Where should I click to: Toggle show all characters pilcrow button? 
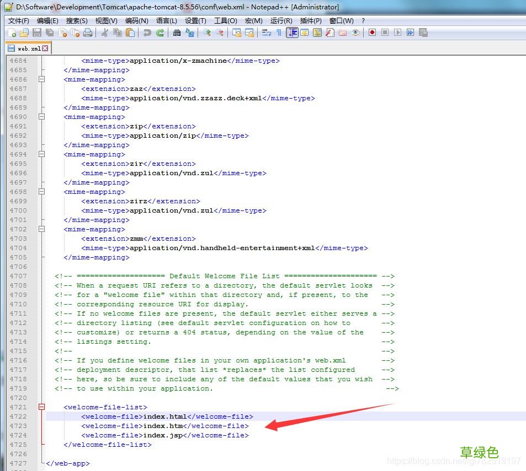point(279,33)
